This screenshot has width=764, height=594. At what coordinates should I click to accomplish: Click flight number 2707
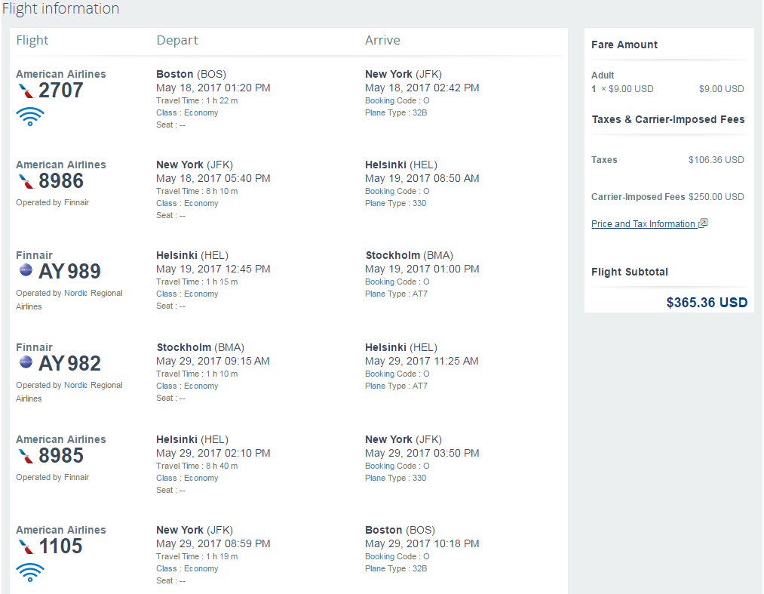tap(61, 91)
